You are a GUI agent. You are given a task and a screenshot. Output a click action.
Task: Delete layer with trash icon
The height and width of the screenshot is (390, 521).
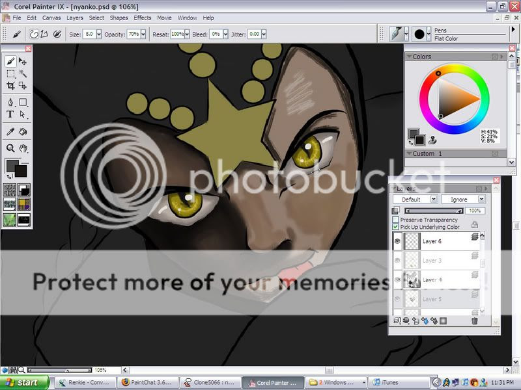click(x=475, y=320)
